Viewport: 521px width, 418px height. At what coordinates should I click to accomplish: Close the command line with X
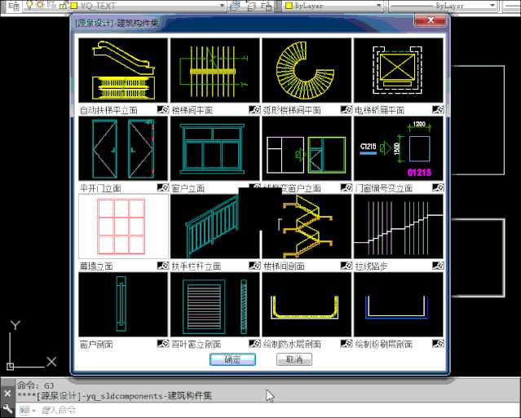click(7, 394)
